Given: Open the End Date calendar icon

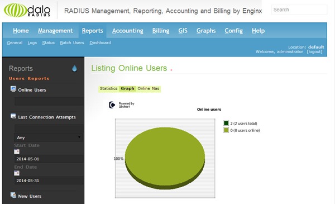Looking at the screenshot, I should (17, 173).
